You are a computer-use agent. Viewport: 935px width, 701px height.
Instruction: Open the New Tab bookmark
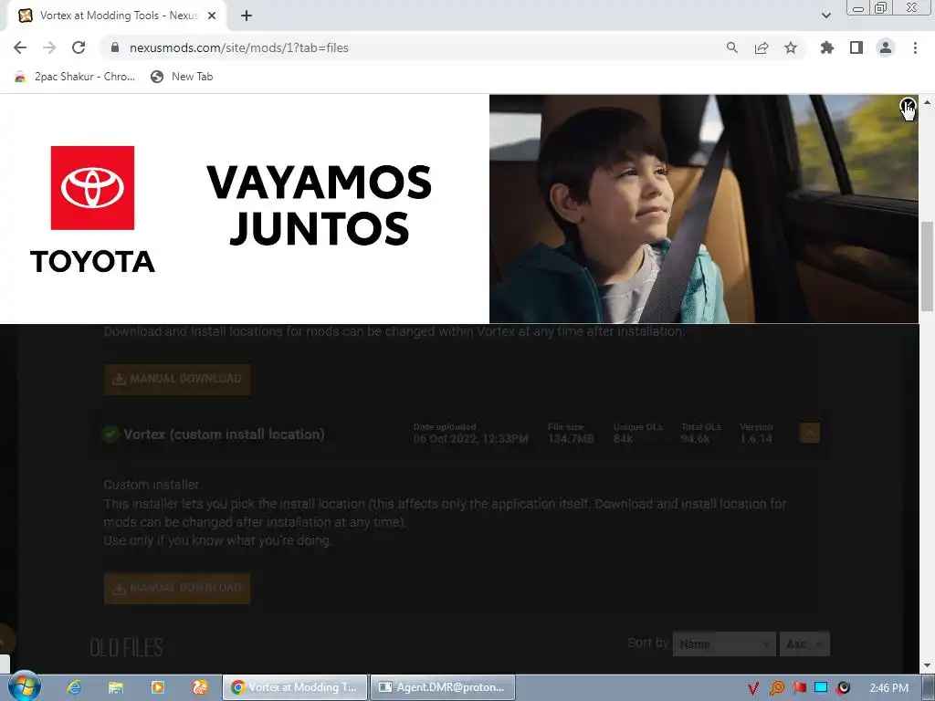pos(182,77)
